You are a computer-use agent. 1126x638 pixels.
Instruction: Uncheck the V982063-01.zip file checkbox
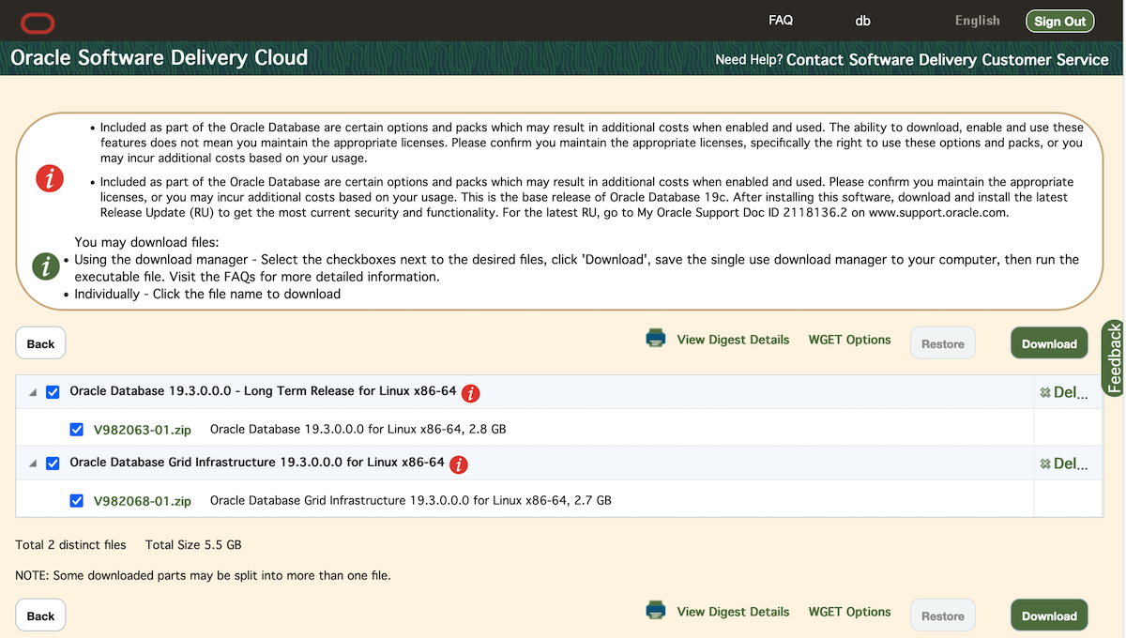[x=77, y=430]
